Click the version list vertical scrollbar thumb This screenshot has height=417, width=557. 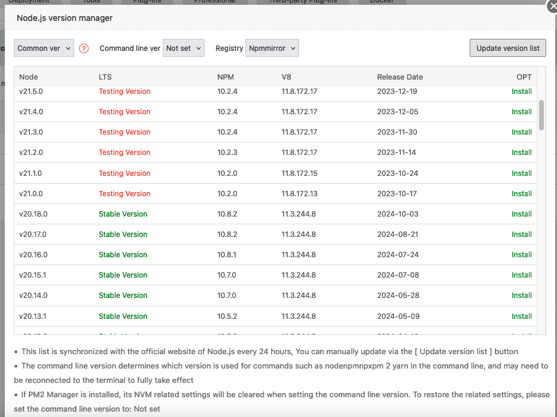point(541,115)
